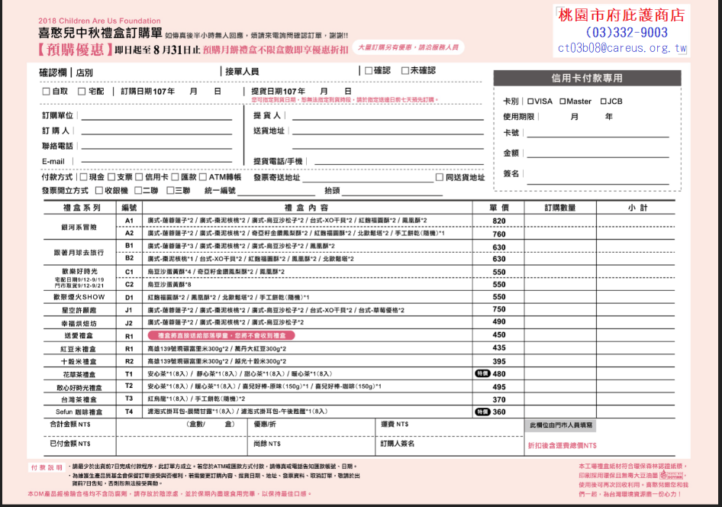This screenshot has width=722, height=507.
Task: Click the 禮盒系列 column header
Action: (82, 208)
